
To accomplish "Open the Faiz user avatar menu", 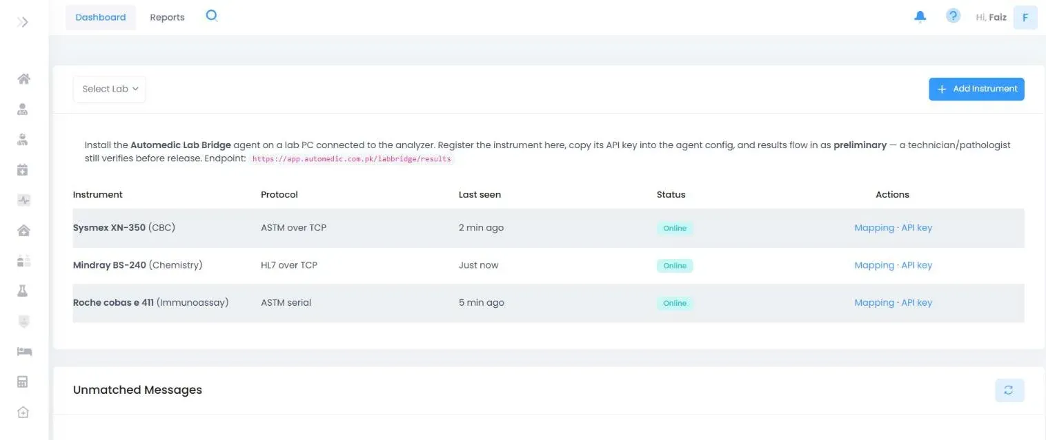I will tap(1025, 17).
